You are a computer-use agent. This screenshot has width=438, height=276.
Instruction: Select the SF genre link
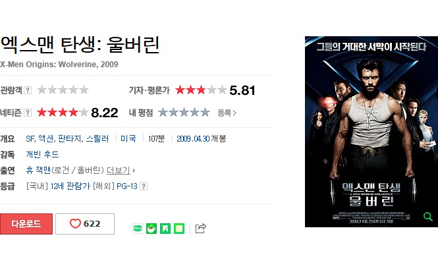coord(30,138)
